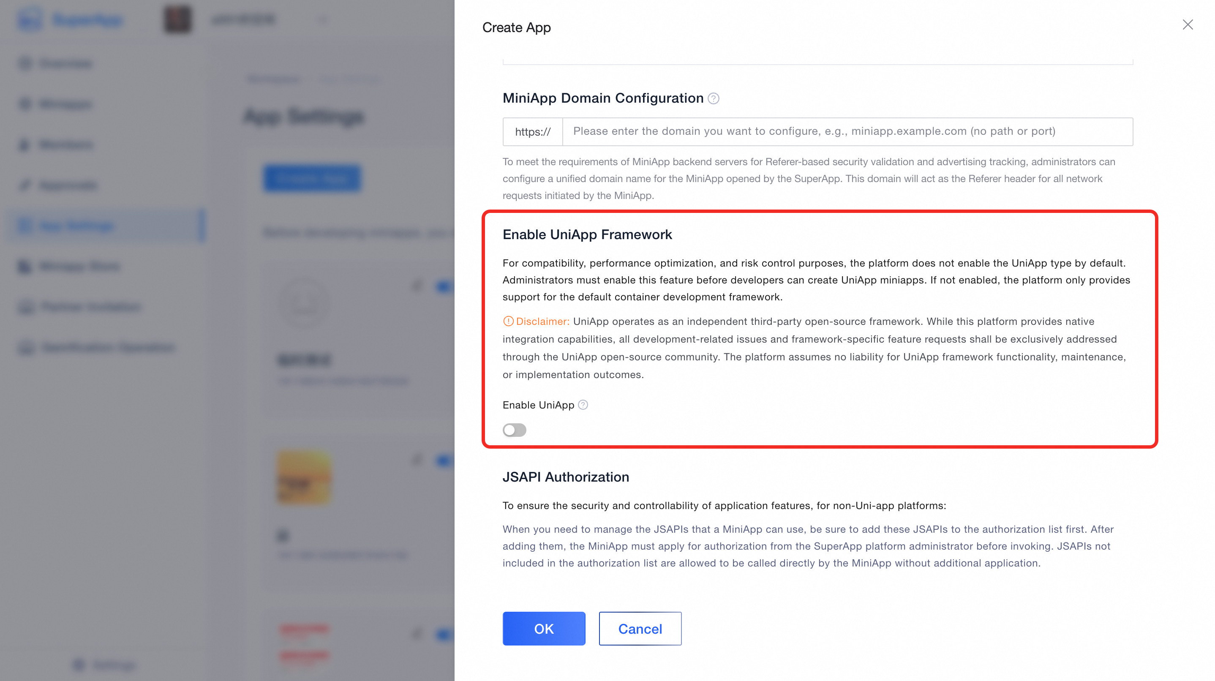Screen dimensions: 1215x681
Task: Select Partner Invitation in the sidebar
Action: [x=90, y=307]
